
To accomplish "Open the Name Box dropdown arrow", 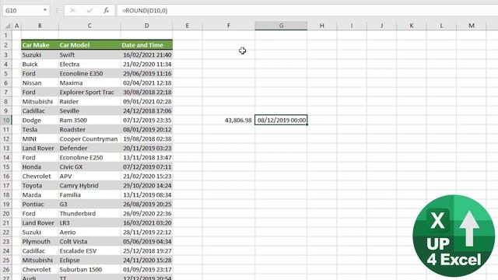I will [x=45, y=10].
